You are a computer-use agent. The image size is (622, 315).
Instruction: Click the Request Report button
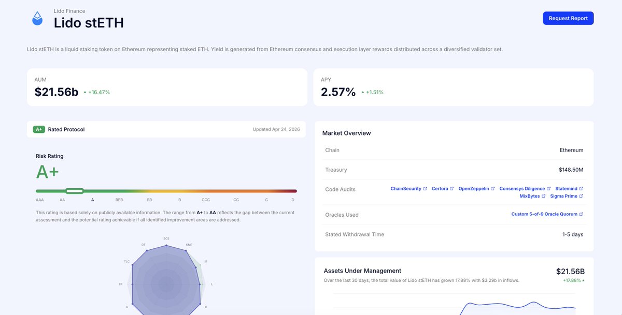pos(568,18)
